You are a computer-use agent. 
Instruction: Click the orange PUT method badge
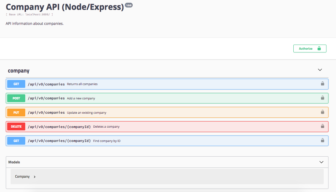tap(16, 112)
